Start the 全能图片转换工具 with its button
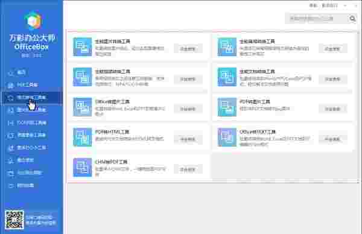 click(188, 49)
